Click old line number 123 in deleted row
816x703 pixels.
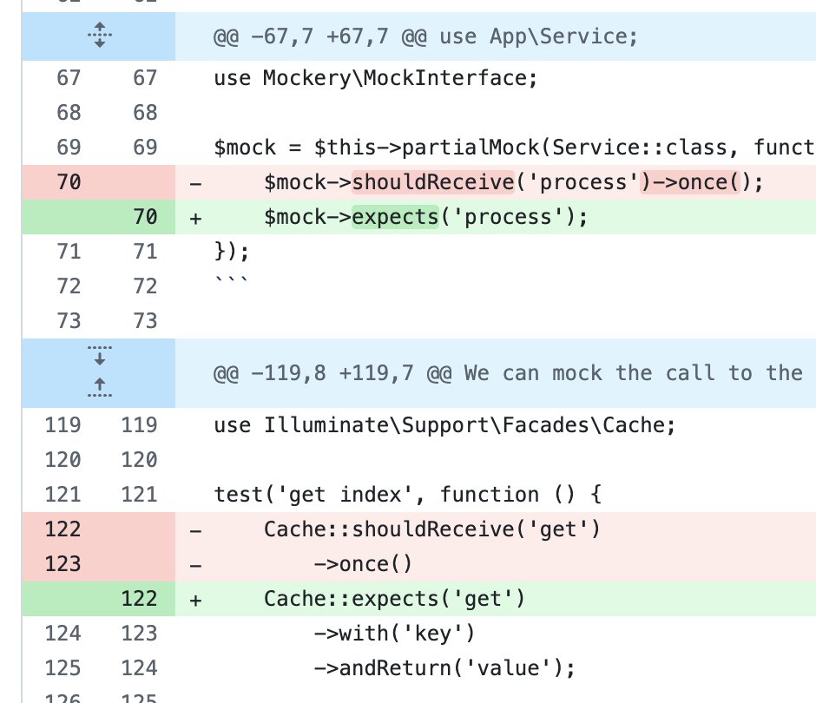63,564
